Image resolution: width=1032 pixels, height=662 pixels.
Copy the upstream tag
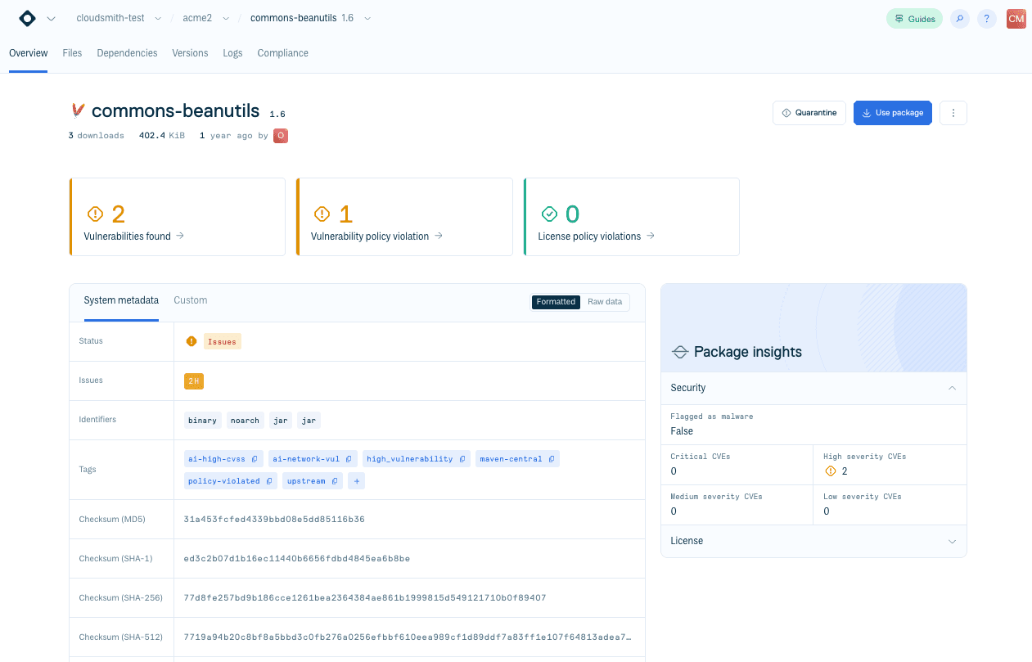[x=335, y=481]
